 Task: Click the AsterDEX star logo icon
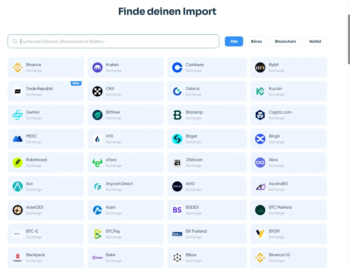pyautogui.click(x=18, y=210)
